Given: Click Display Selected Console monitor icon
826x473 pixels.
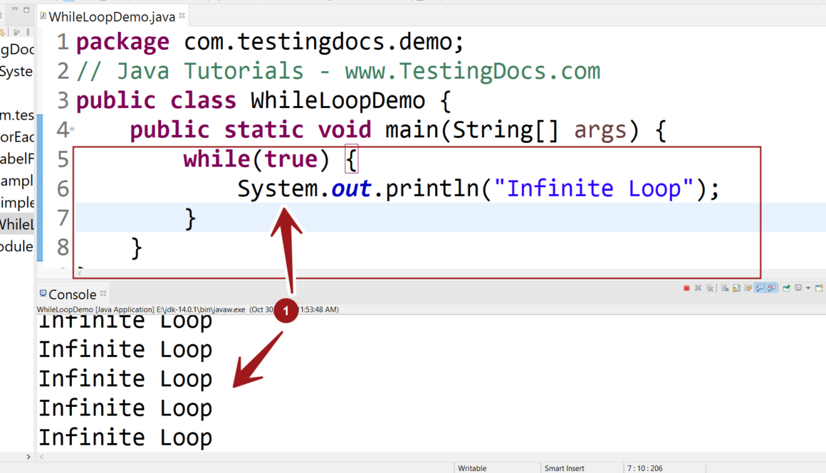Looking at the screenshot, I should point(798,288).
